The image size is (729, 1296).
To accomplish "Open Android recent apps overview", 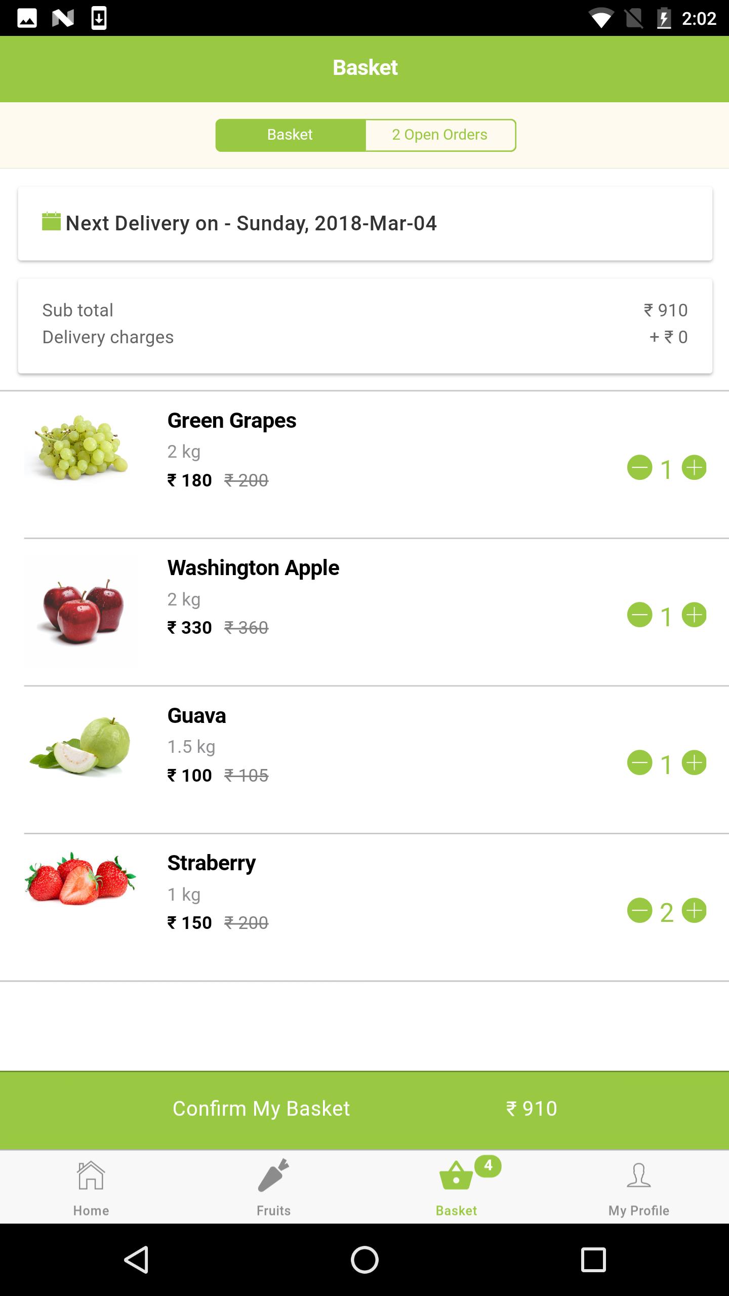I will 593,1259.
